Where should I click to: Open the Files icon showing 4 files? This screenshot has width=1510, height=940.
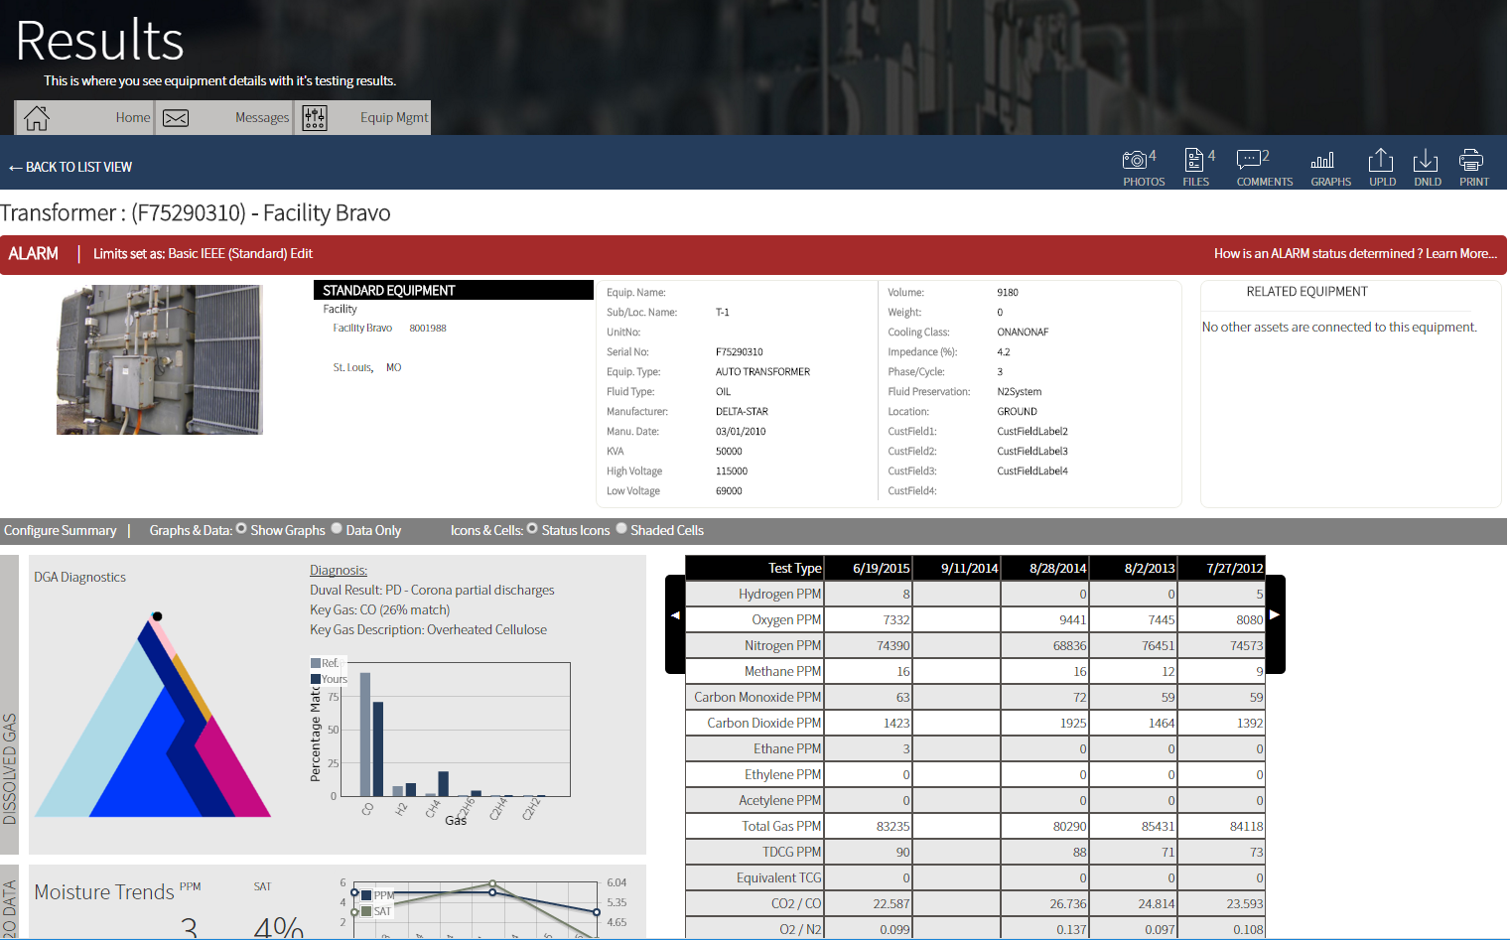(1195, 164)
